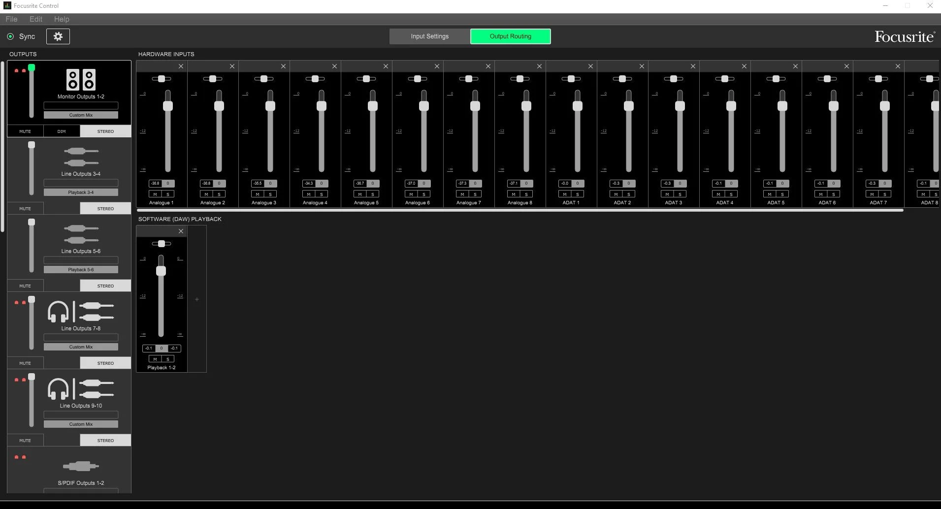Open Custom Mix dropdown for Monitor Outputs 1-2

81,115
